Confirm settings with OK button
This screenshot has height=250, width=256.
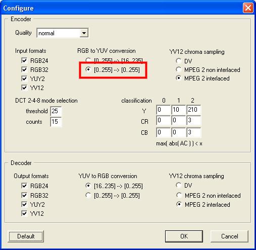(x=184, y=236)
